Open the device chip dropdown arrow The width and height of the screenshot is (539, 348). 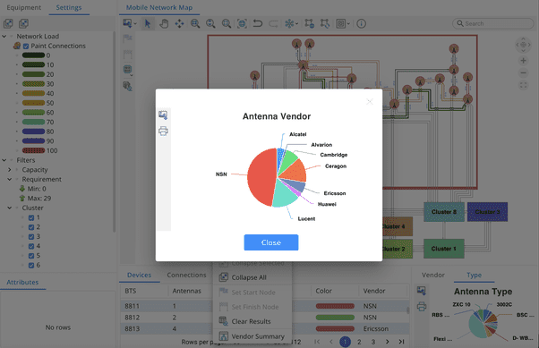(x=132, y=75)
